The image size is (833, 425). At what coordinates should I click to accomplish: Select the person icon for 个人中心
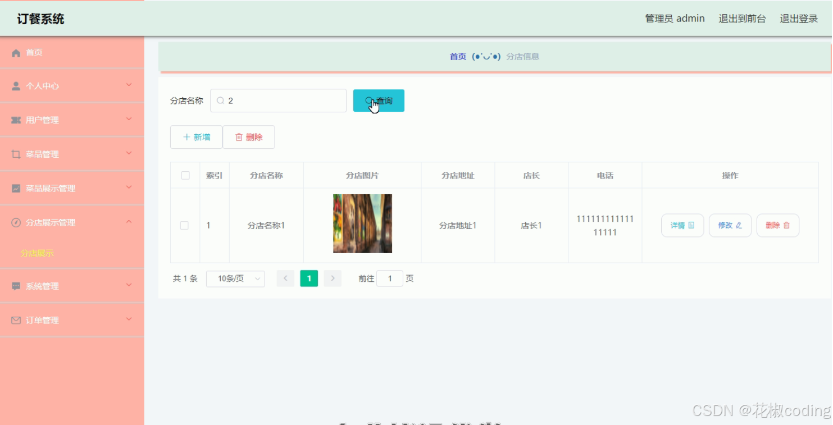(15, 86)
